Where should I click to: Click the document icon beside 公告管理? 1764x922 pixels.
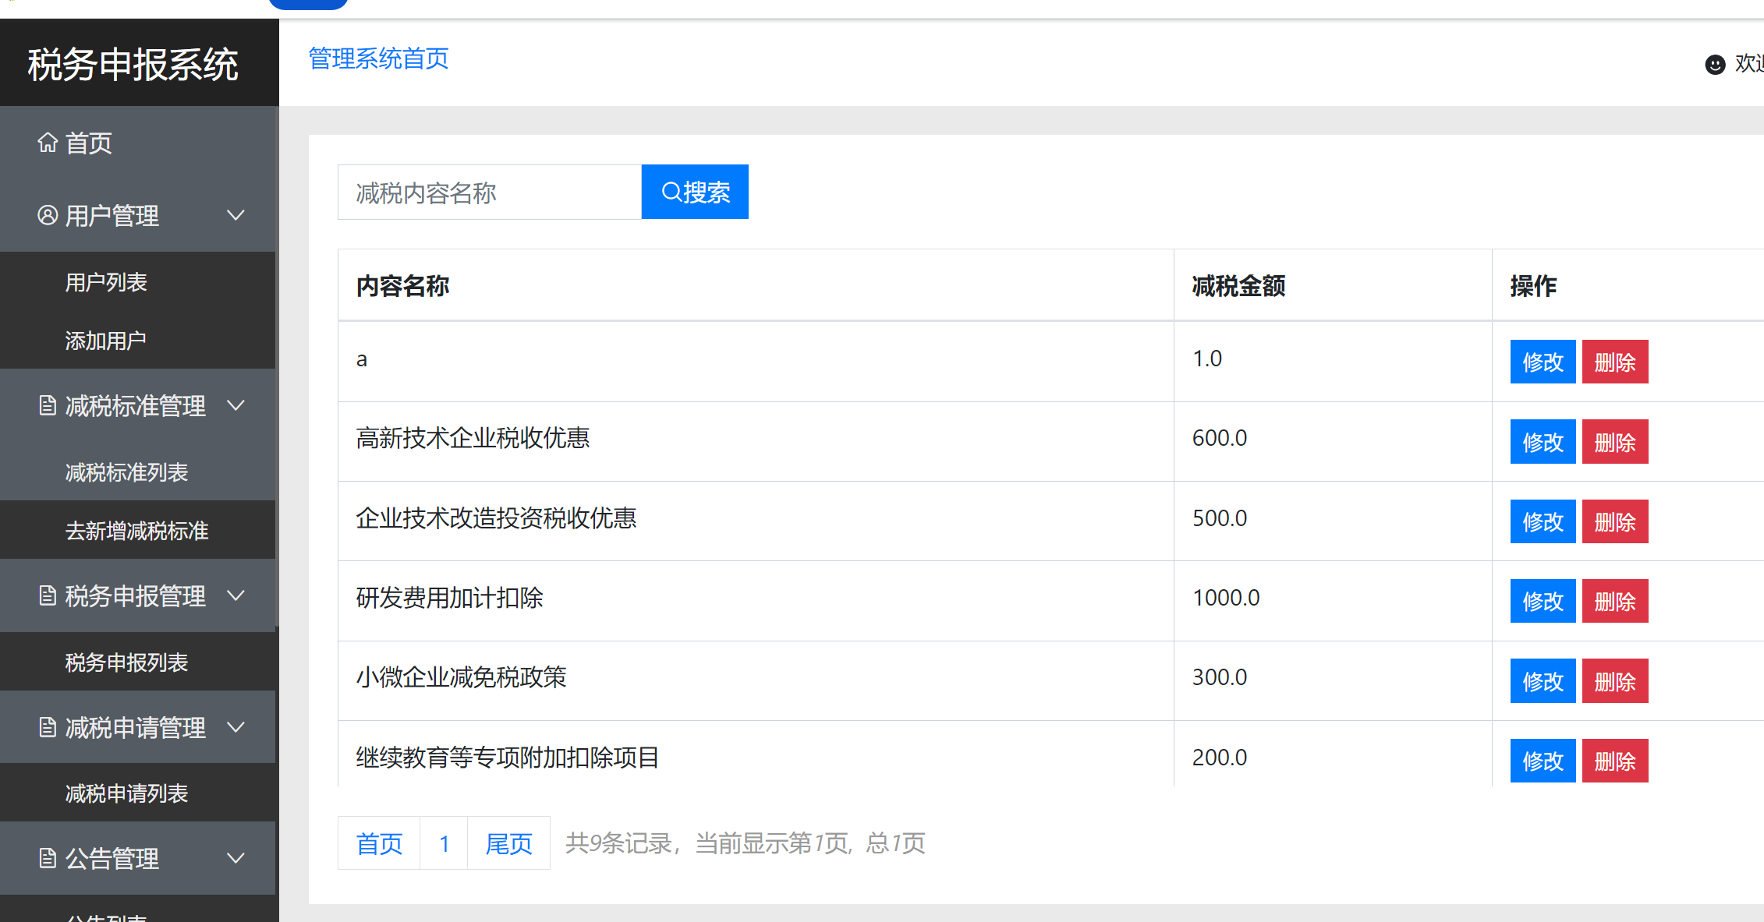(47, 858)
